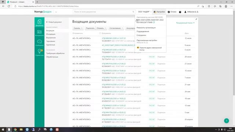Viewport: 235px width, 132px height.
Task: Open browser favorites star icon
Action: 215,6
